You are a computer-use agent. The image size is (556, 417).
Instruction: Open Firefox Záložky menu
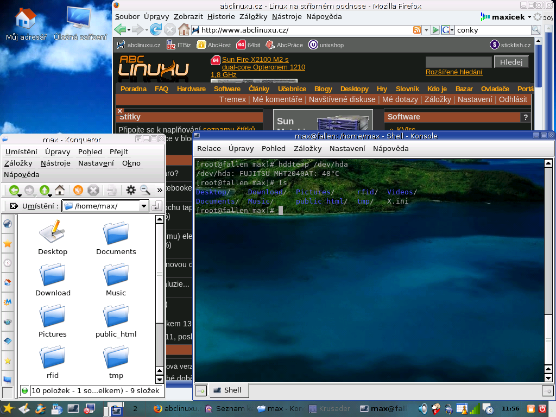(x=253, y=17)
